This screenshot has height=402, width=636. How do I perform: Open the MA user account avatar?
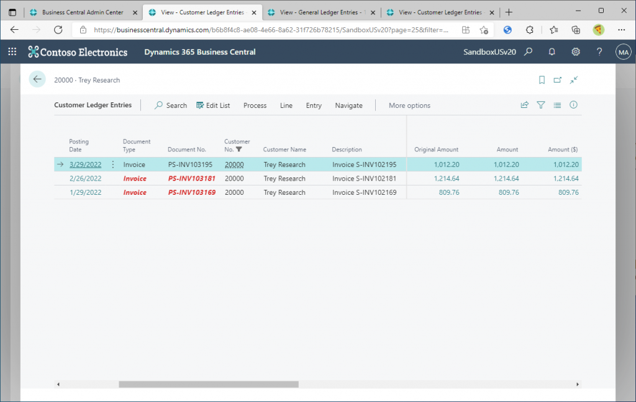(624, 52)
